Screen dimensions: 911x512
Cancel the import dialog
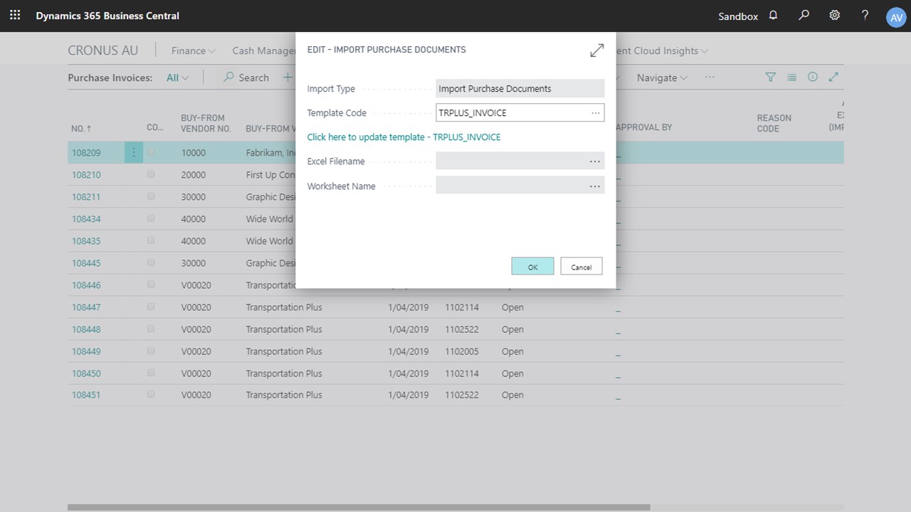[x=581, y=267]
